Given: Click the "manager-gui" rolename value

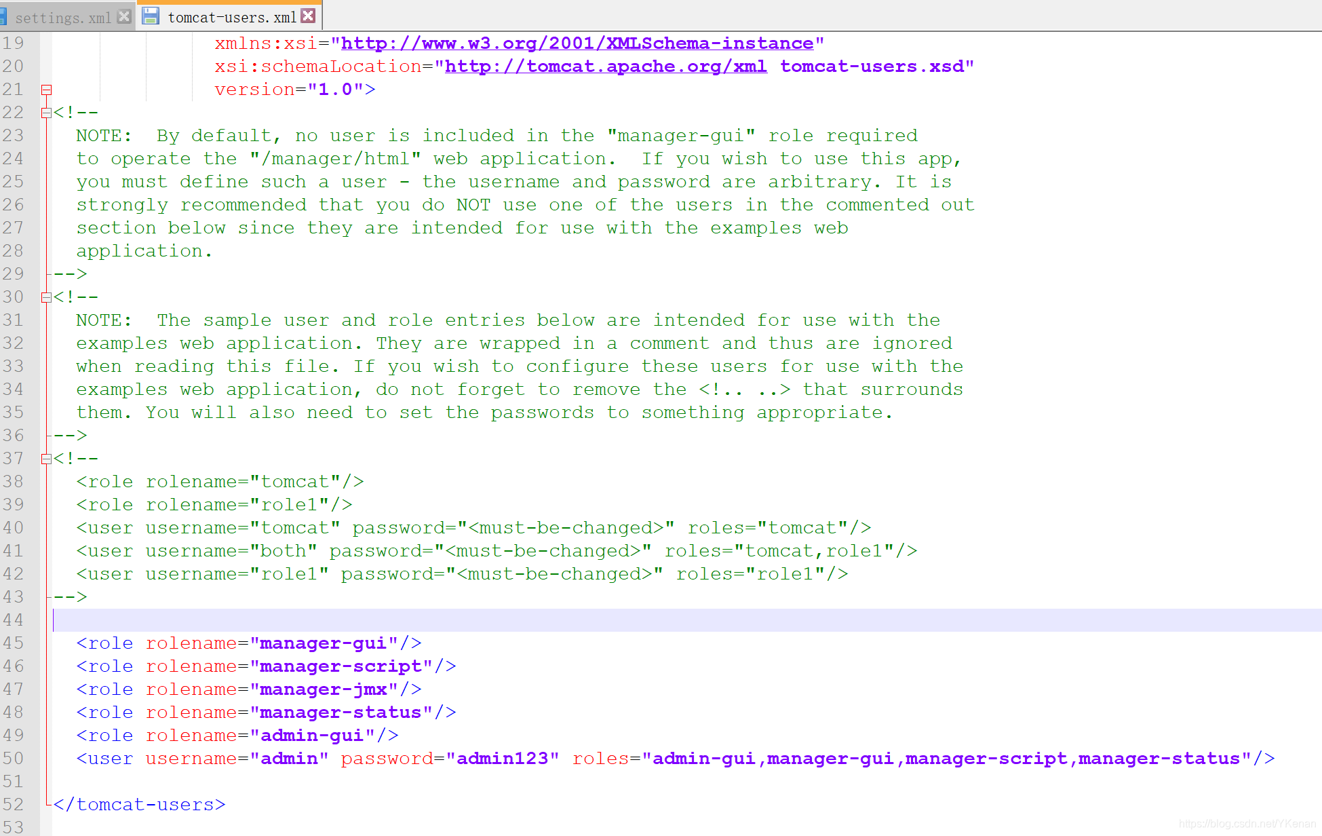Looking at the screenshot, I should pos(324,643).
